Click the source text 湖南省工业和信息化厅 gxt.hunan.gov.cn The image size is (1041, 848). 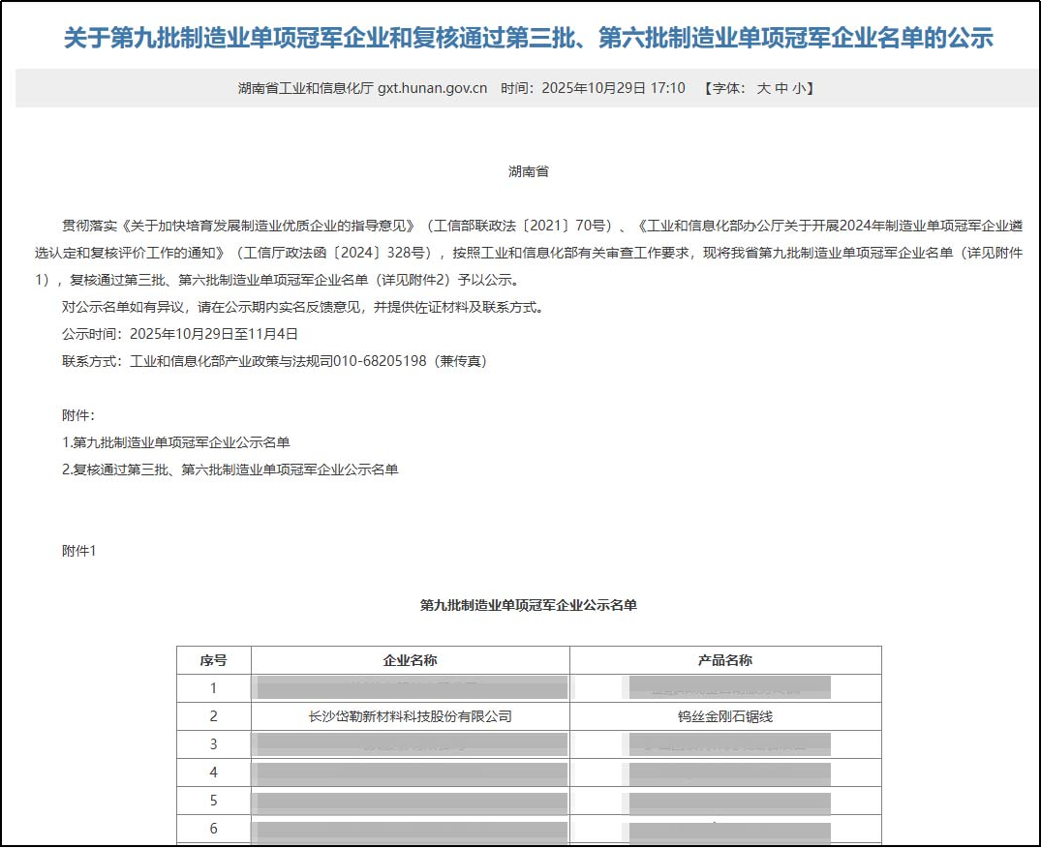[x=362, y=88]
